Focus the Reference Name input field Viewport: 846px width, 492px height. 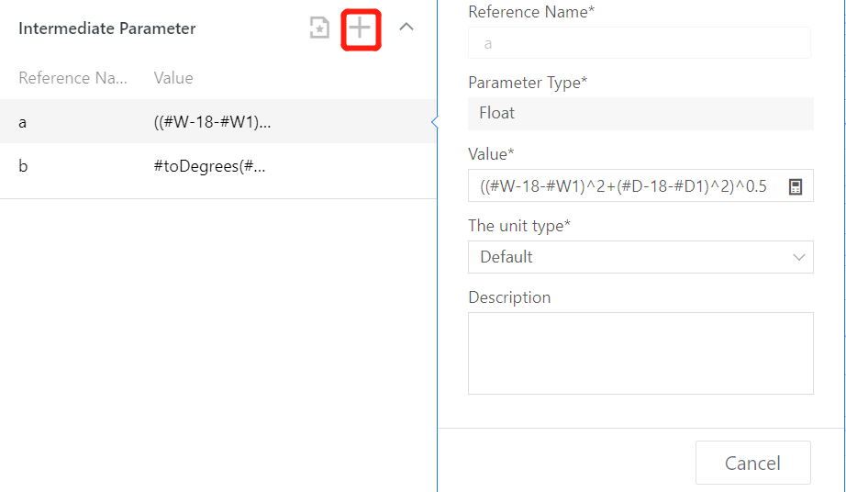click(639, 43)
